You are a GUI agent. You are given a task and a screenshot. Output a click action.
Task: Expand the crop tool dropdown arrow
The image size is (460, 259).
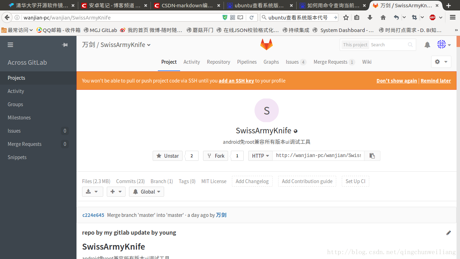[422, 17]
